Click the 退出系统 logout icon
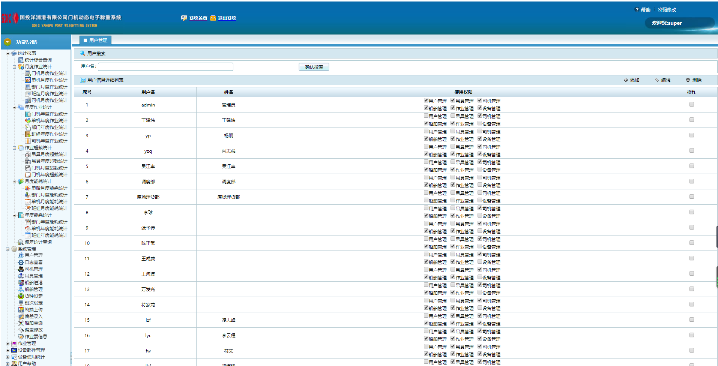 point(213,18)
